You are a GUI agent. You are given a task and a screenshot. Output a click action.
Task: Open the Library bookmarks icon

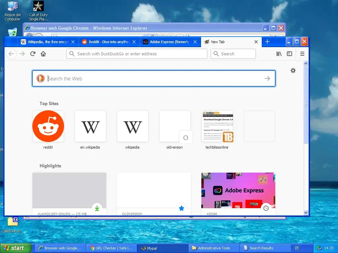pos(279,54)
